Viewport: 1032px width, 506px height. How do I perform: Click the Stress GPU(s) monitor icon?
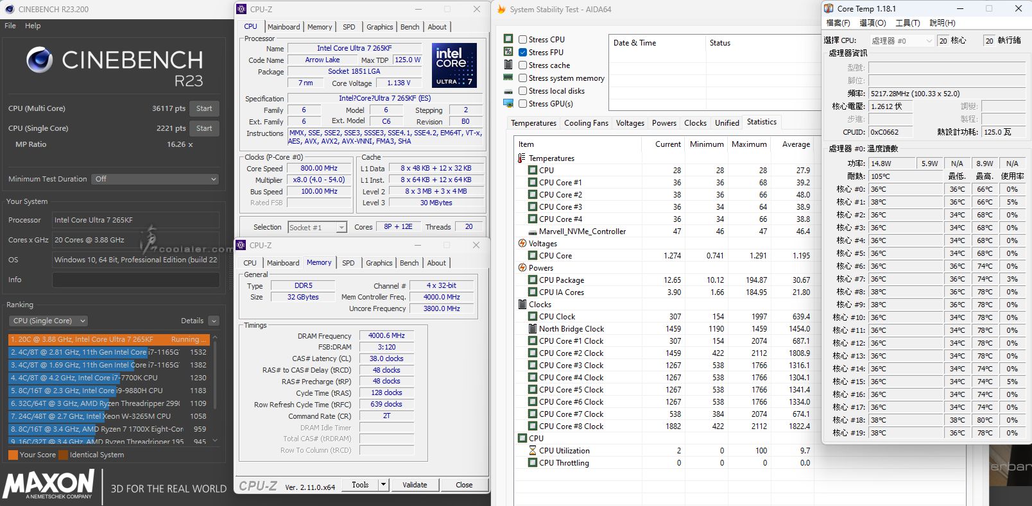508,103
